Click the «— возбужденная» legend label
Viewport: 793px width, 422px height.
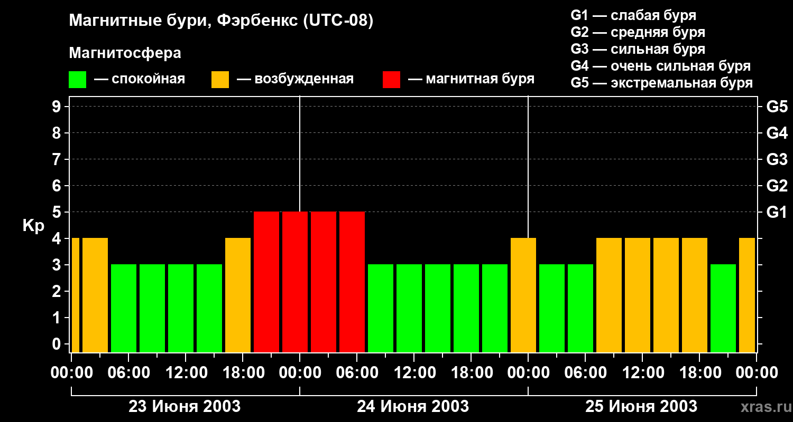pyautogui.click(x=295, y=79)
